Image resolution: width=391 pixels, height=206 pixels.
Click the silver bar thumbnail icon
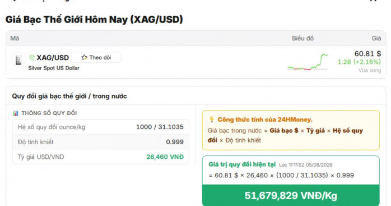point(18,60)
